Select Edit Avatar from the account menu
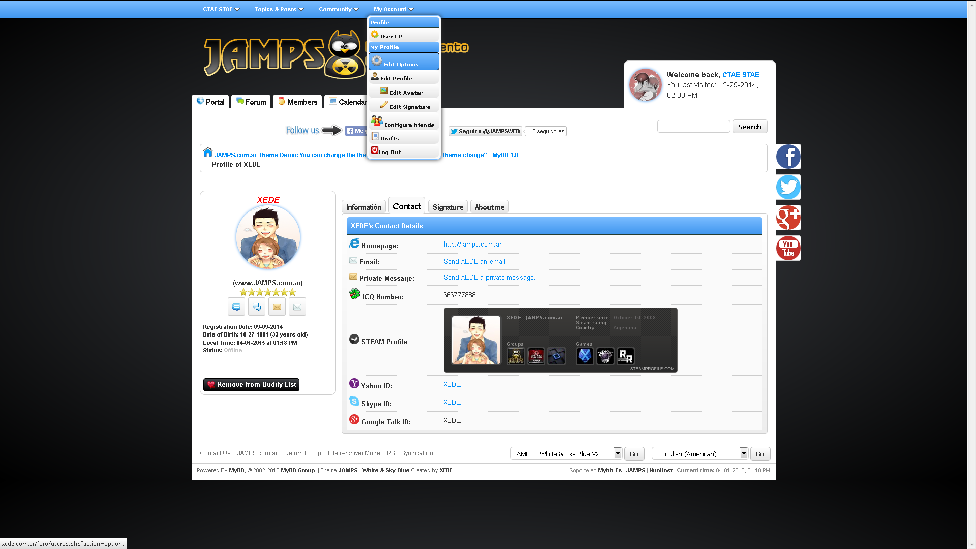The image size is (976, 549). click(x=406, y=93)
